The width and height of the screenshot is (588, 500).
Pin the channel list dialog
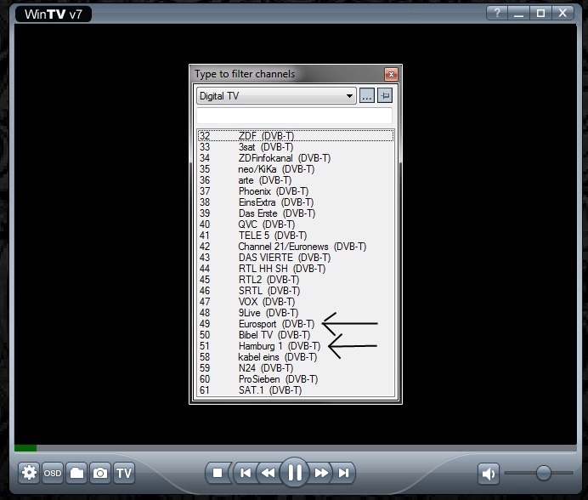(x=385, y=96)
